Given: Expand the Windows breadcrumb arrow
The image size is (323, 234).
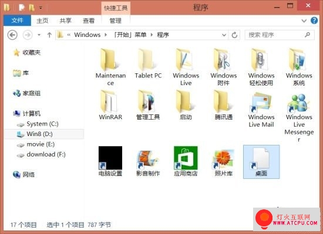Looking at the screenshot, I should [106, 35].
